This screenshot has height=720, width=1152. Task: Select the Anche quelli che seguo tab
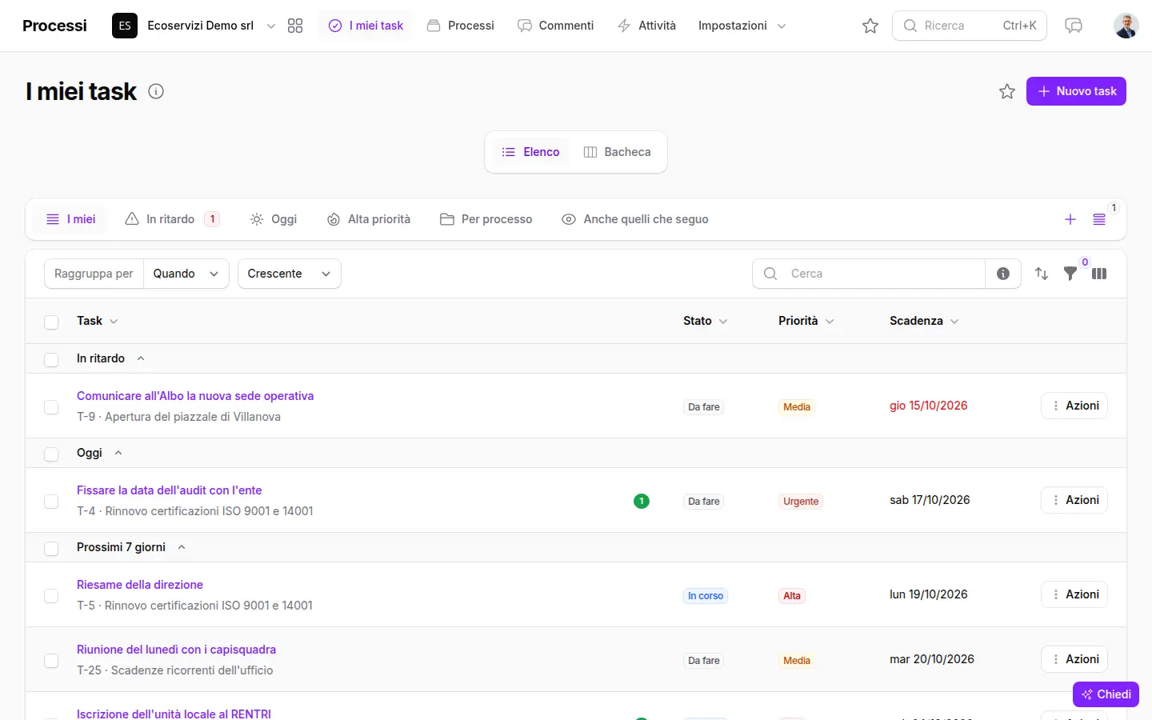pos(635,219)
